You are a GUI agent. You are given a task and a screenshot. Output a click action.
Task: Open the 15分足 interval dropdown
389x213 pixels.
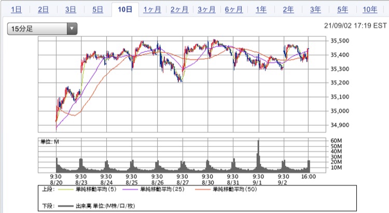pyautogui.click(x=42, y=29)
